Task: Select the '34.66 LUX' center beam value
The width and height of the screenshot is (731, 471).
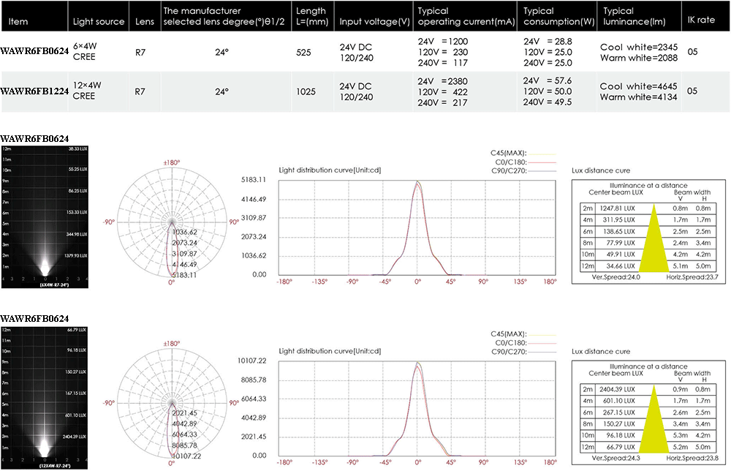Action: (x=621, y=265)
